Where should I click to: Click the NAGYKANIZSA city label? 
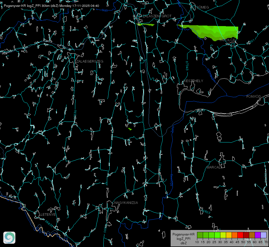pos(126,203)
